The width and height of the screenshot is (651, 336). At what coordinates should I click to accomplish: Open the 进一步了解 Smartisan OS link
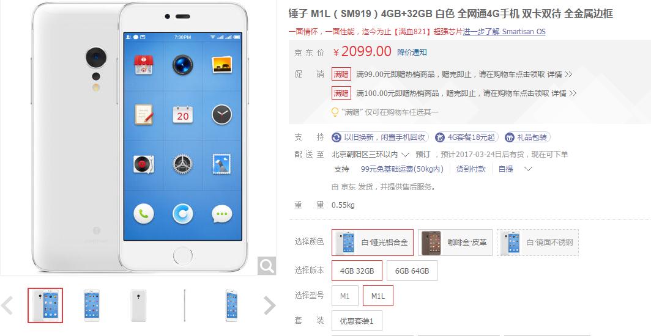[504, 32]
